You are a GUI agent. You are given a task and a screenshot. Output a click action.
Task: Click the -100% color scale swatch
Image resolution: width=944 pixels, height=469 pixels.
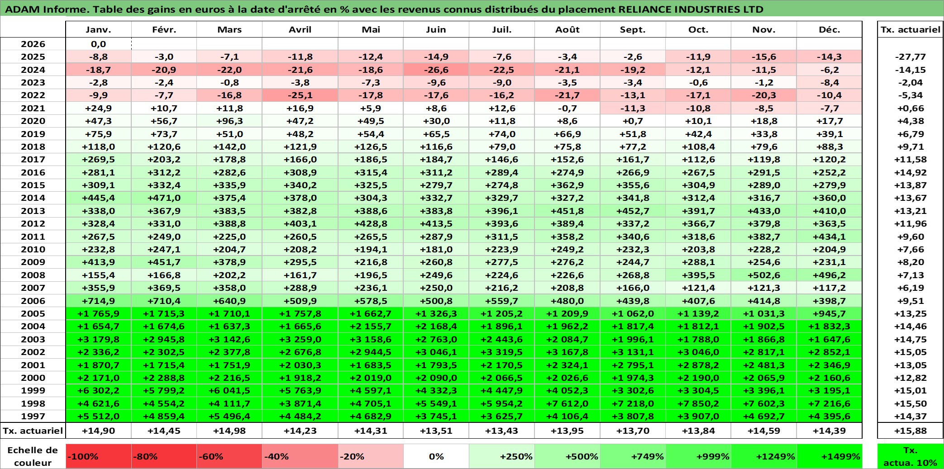99,456
